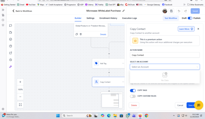205x119 pixels.
Task: Open settings gear in left rail
Action: tap(3, 109)
